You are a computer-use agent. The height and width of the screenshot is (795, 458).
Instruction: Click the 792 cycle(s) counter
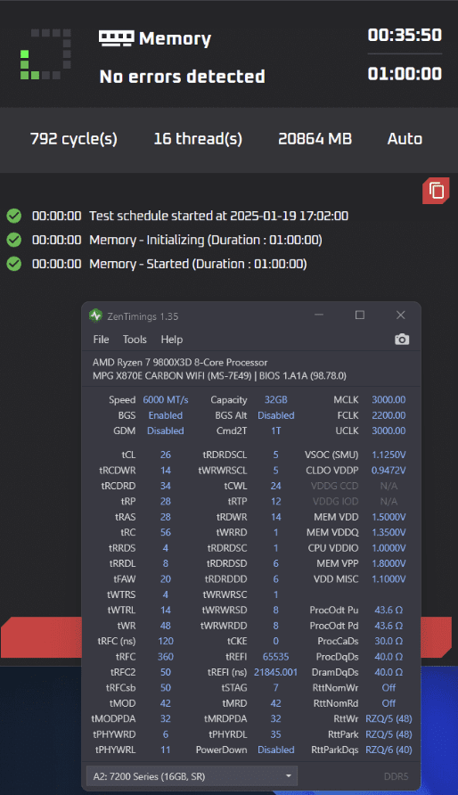[x=73, y=139]
